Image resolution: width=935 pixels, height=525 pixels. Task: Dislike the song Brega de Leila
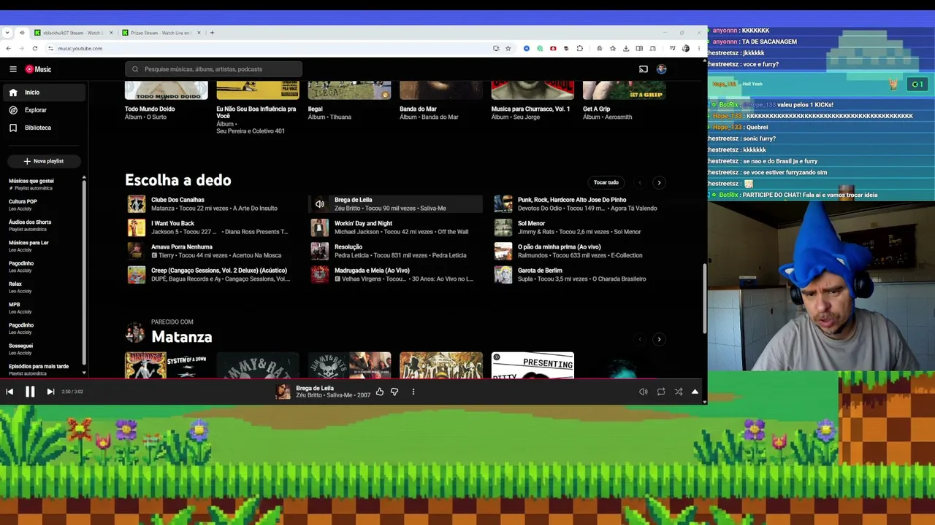click(394, 392)
